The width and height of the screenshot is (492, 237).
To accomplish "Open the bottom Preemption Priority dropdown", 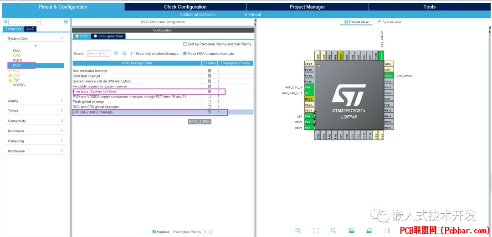I will click(x=208, y=232).
